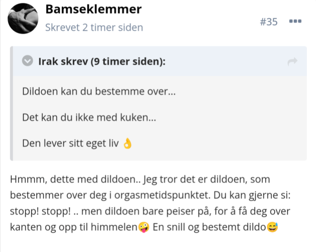
Task: Open Bamseklemmer's profile picture
Action: click(23, 19)
